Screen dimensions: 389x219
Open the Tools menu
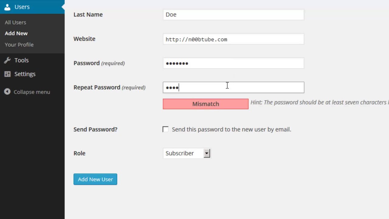[x=22, y=60]
